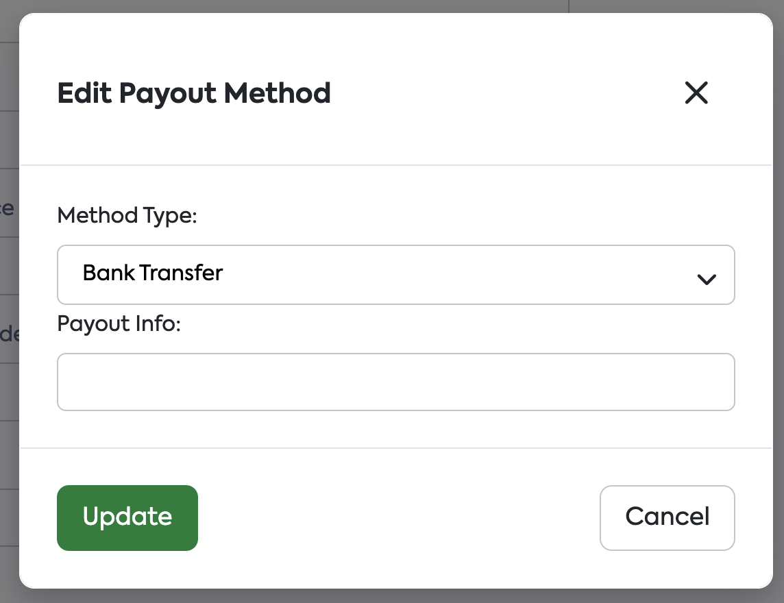784x603 pixels.
Task: Select the down arrow beside Bank Transfer
Action: coord(706,278)
